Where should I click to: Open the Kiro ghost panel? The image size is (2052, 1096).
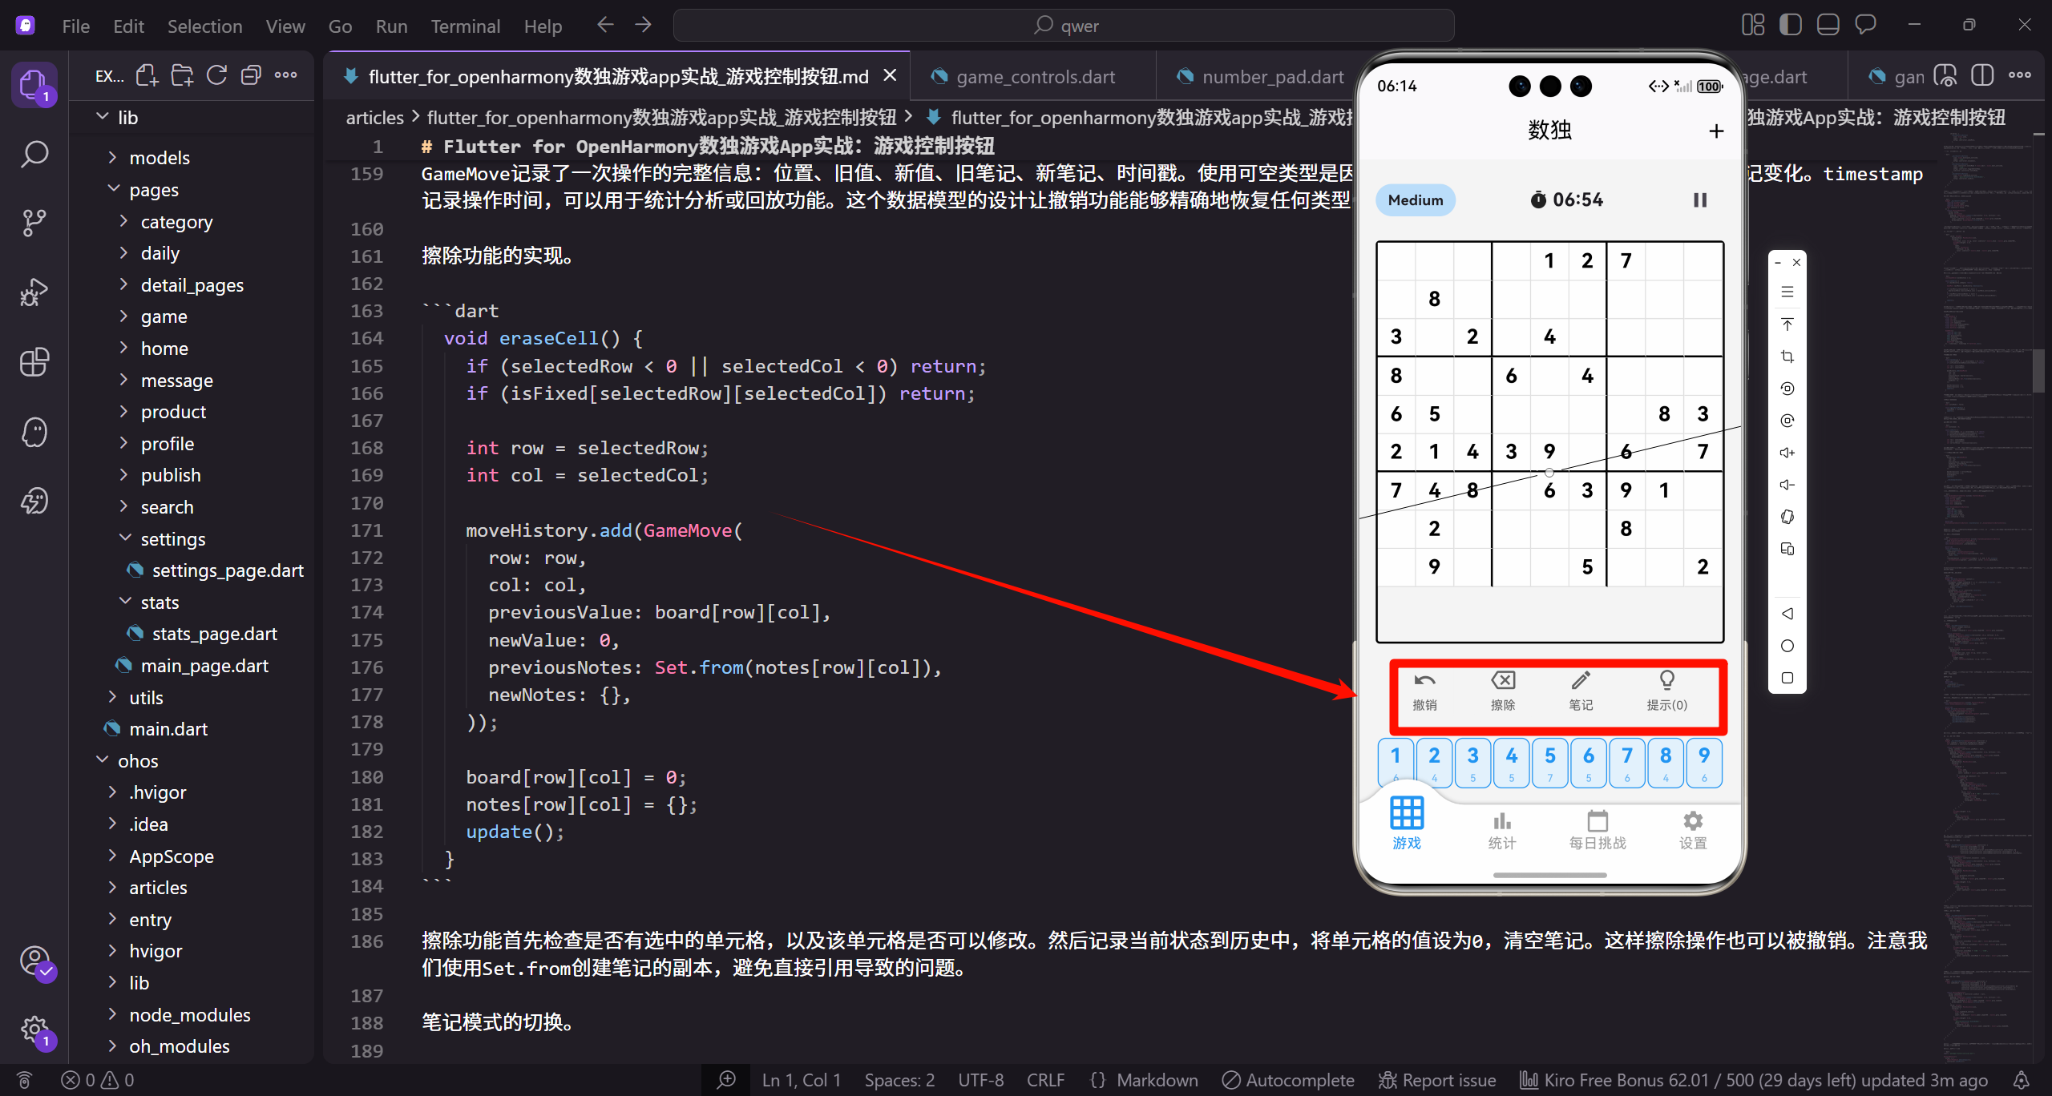[x=34, y=432]
